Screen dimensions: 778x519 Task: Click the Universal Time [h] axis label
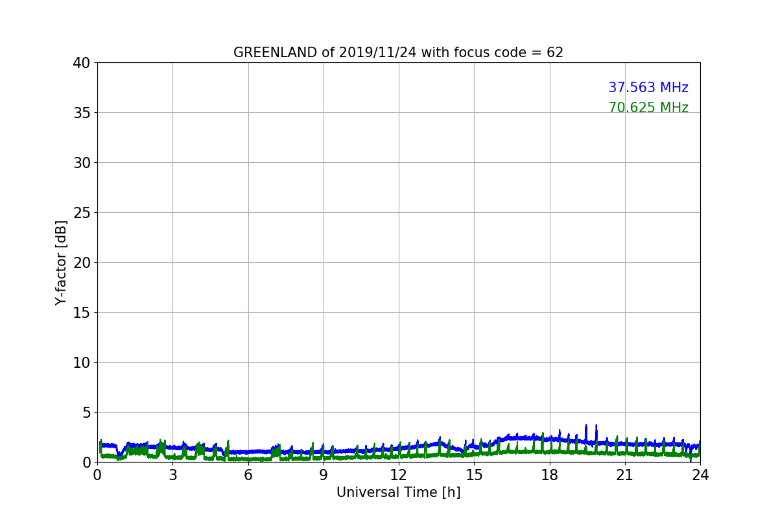[x=398, y=492]
